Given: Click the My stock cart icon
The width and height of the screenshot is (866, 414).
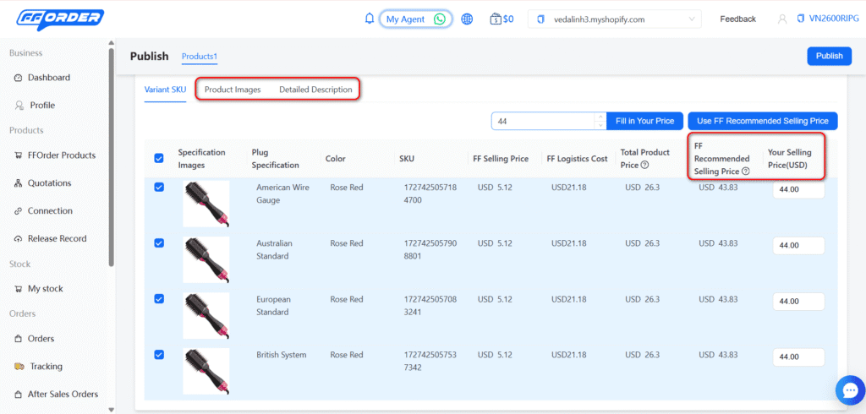Looking at the screenshot, I should pos(19,289).
